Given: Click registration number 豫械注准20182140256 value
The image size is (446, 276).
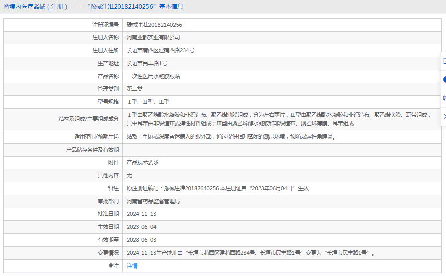Looking at the screenshot, I should (154, 25).
